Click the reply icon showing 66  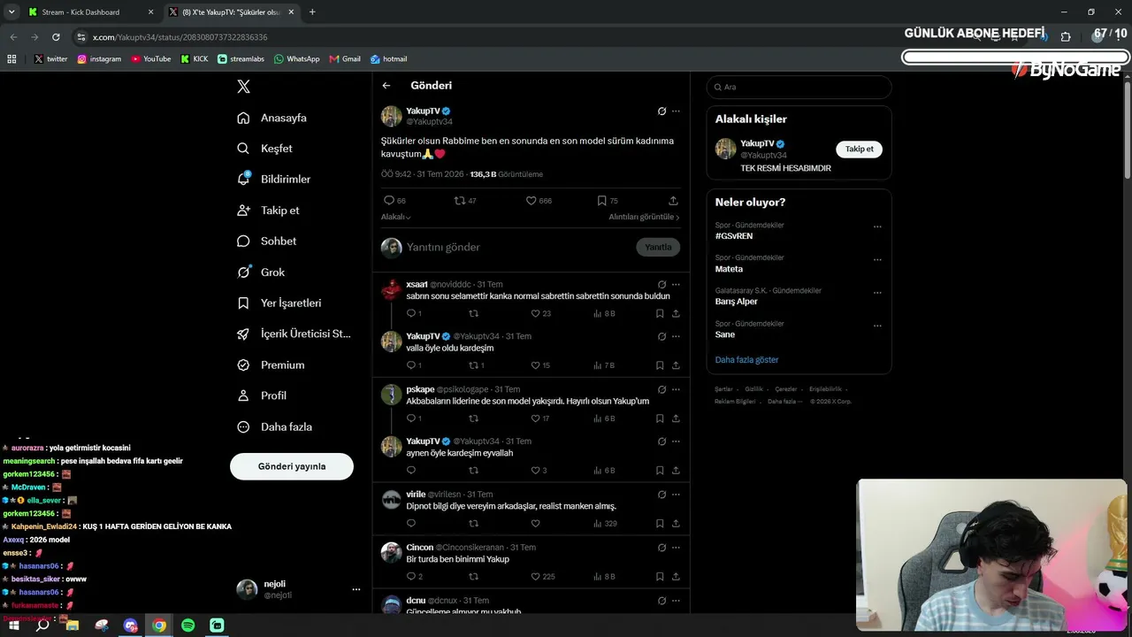coord(388,201)
